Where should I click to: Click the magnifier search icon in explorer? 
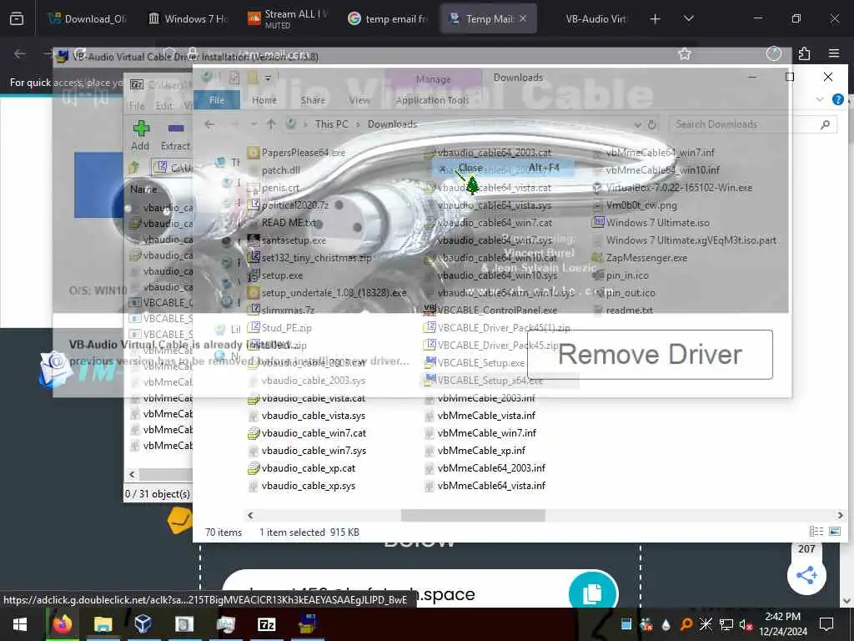pyautogui.click(x=825, y=124)
